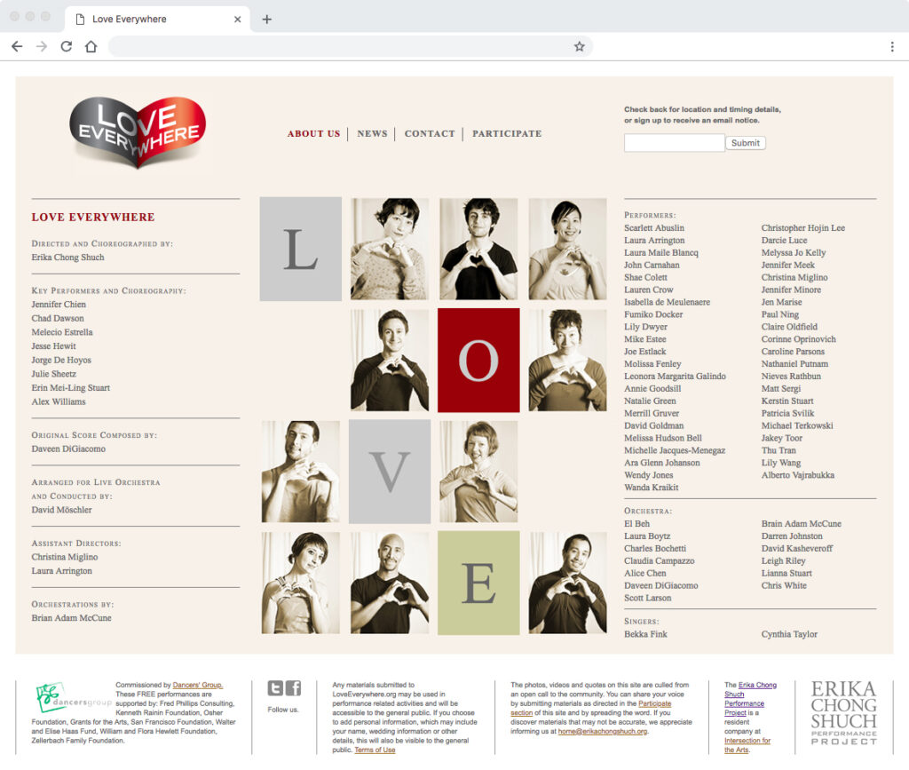Click orchestra member Chris White
909x770 pixels.
(784, 585)
